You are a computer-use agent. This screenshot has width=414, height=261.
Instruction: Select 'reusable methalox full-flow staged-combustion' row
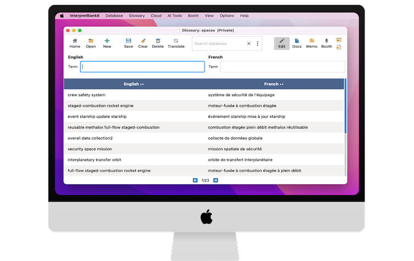point(204,127)
